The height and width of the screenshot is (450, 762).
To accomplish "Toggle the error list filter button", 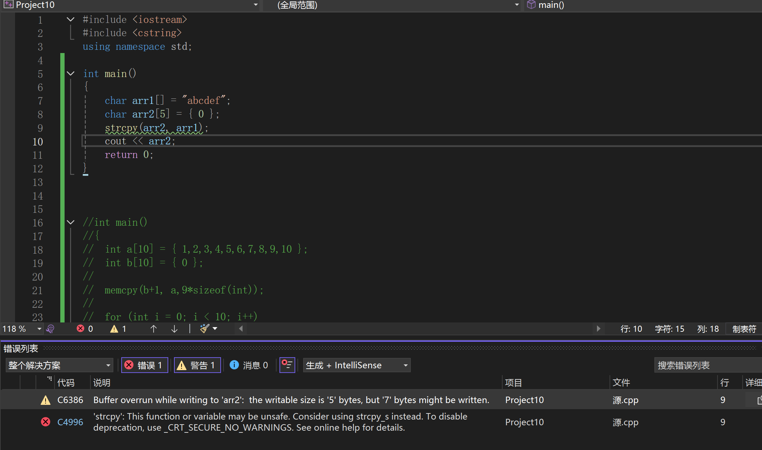I will coord(287,365).
